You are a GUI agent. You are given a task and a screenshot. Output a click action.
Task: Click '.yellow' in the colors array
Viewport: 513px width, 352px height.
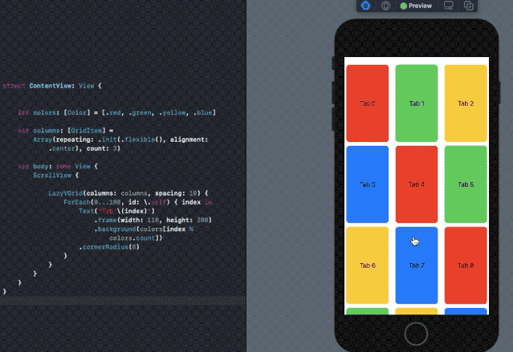pyautogui.click(x=173, y=112)
